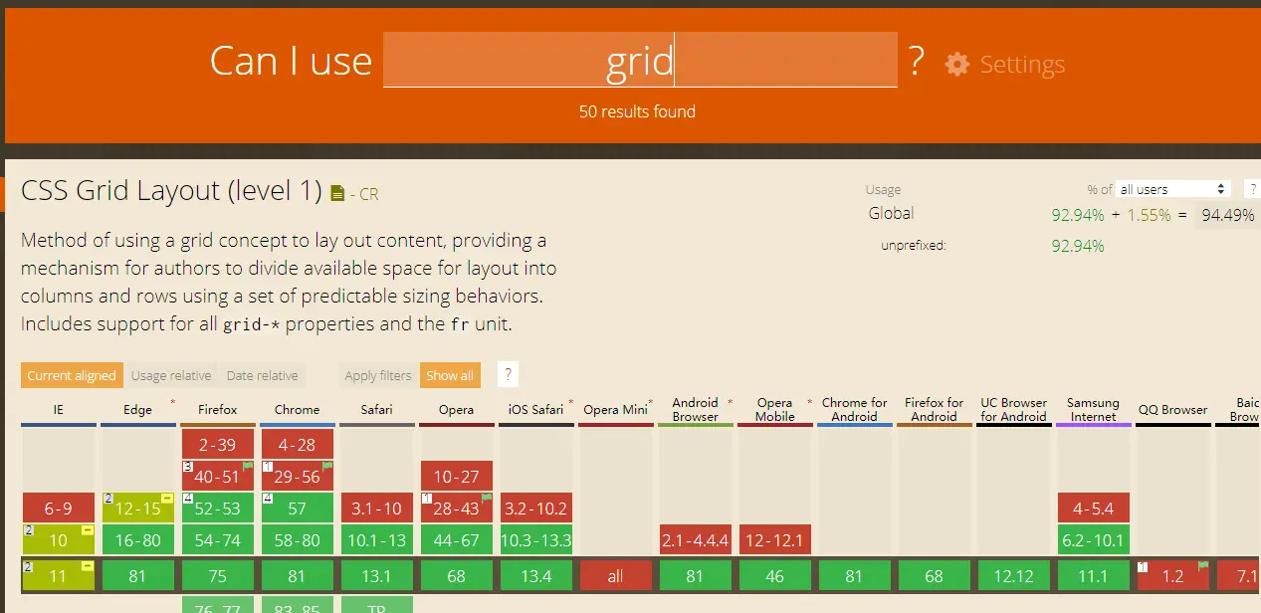Click the Firefox column header

pyautogui.click(x=218, y=409)
